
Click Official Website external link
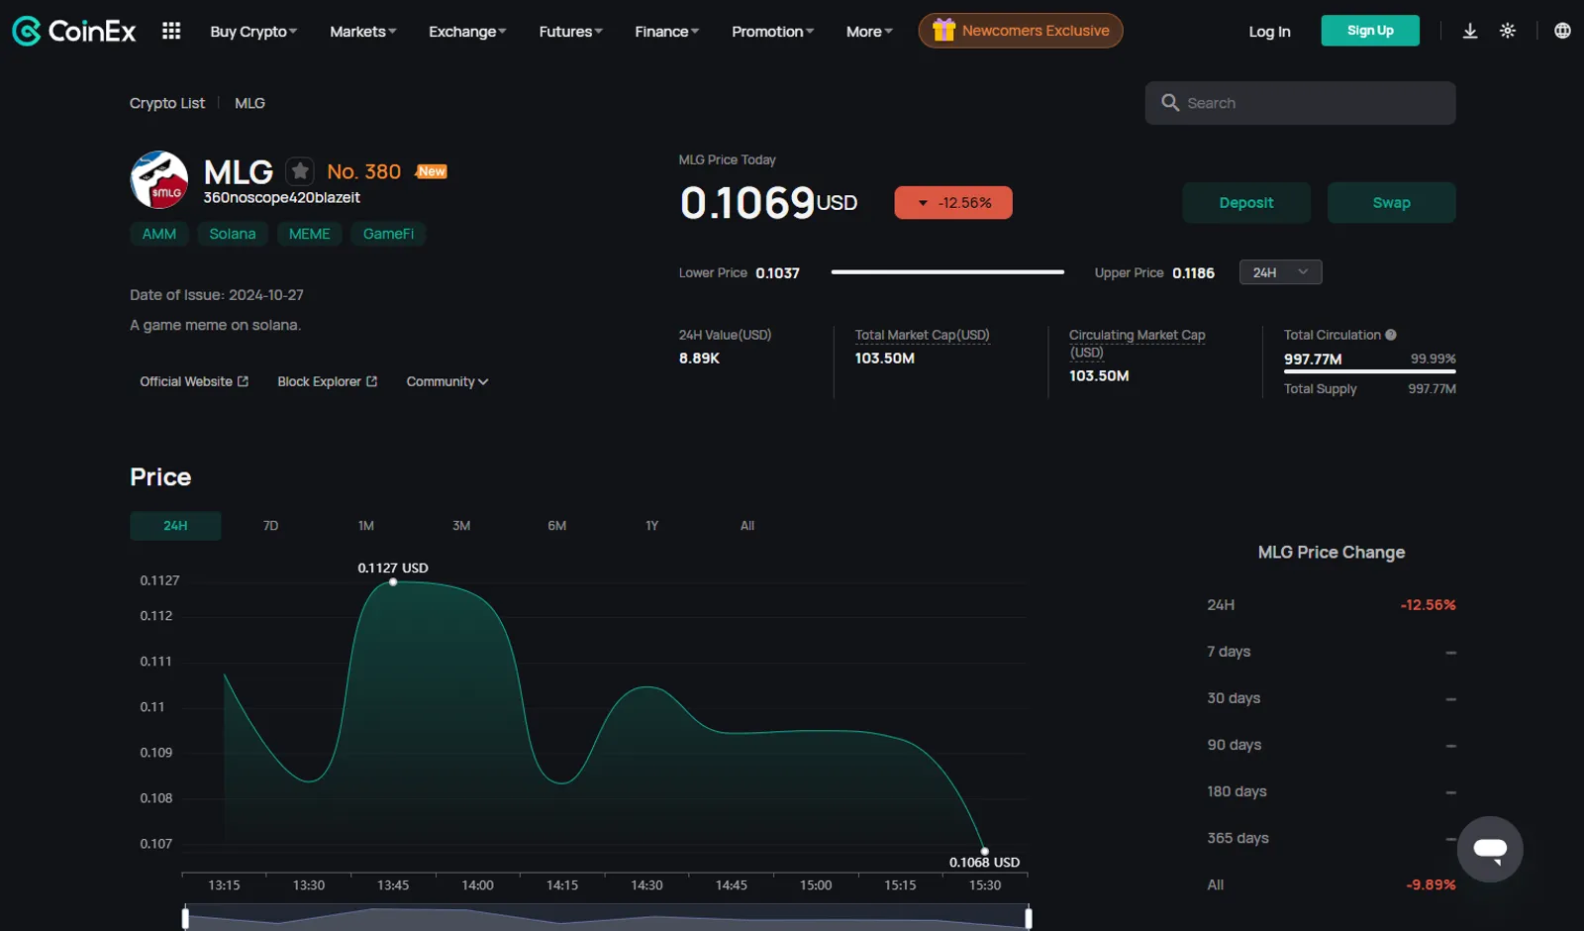(x=194, y=381)
